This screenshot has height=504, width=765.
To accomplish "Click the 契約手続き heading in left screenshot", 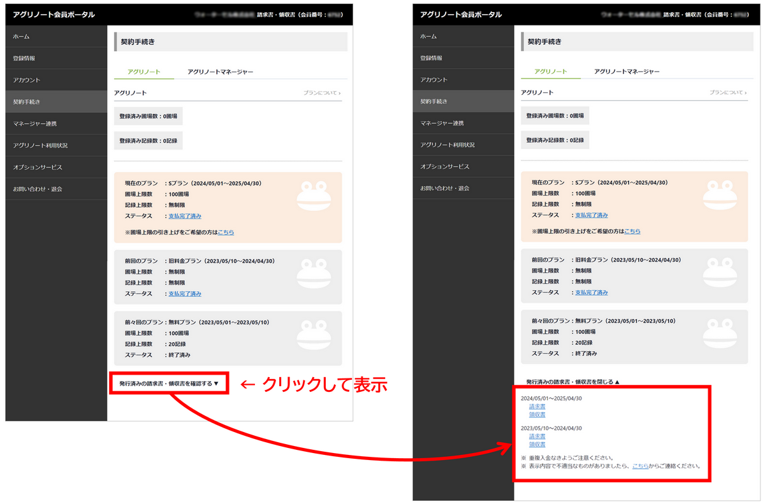I will 139,42.
